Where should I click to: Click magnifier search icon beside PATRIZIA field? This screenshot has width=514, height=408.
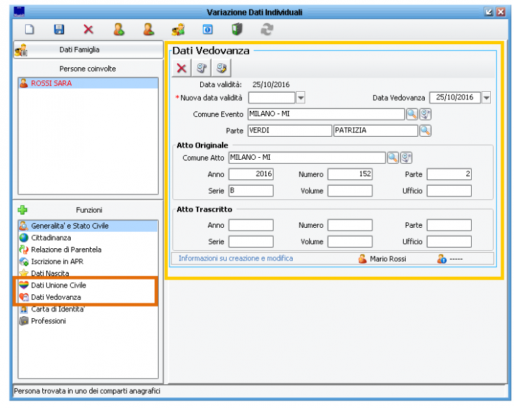click(x=425, y=130)
